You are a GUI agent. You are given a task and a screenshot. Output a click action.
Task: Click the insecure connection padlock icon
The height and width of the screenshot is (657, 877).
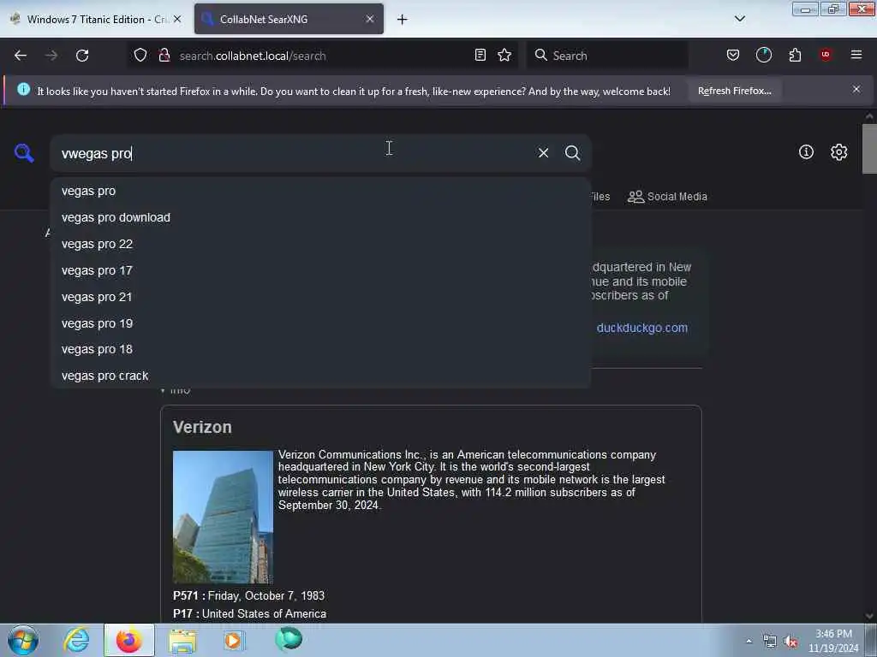tap(164, 55)
